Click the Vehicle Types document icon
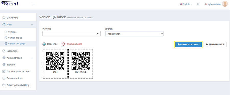 coord(6,38)
